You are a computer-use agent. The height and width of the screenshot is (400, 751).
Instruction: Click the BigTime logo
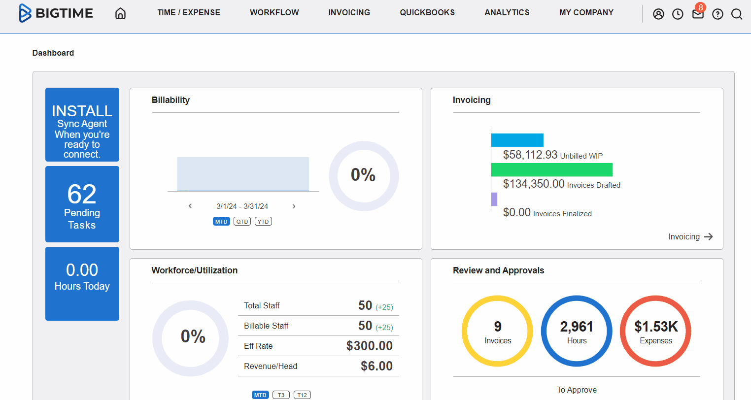pos(56,13)
